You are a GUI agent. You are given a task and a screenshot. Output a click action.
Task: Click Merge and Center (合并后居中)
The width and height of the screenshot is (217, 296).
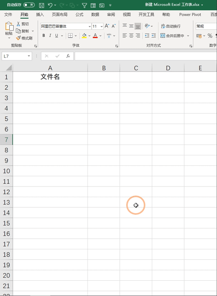(x=172, y=35)
